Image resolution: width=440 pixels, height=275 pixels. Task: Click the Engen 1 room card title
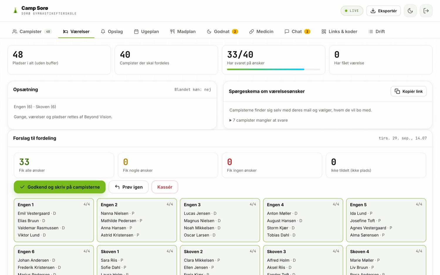[x=26, y=205]
